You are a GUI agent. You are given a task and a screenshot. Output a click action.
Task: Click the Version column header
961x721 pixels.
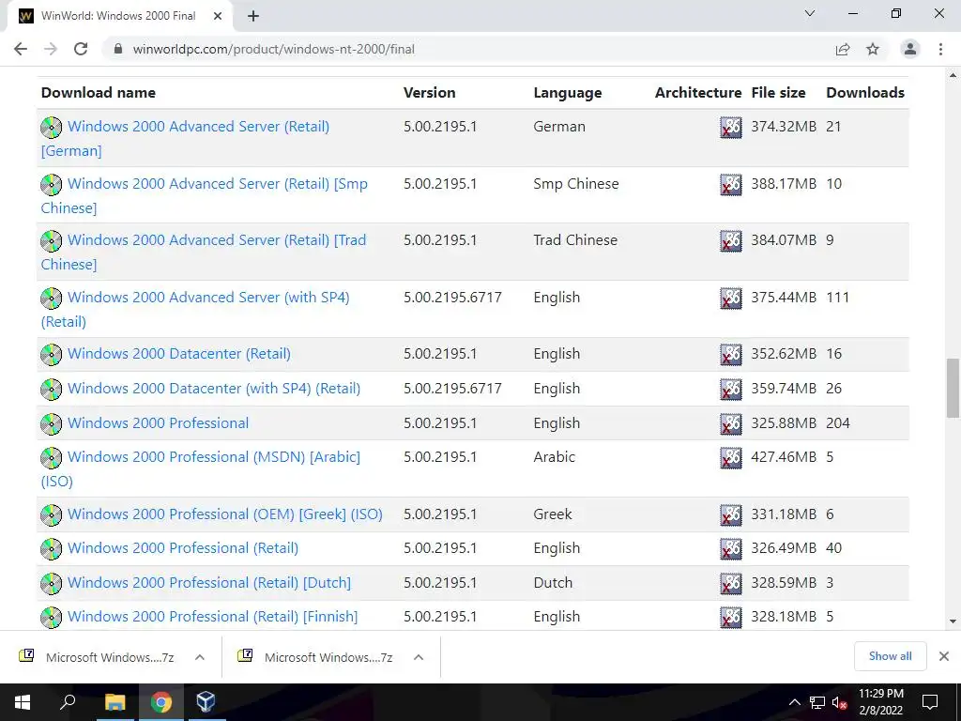click(x=429, y=93)
